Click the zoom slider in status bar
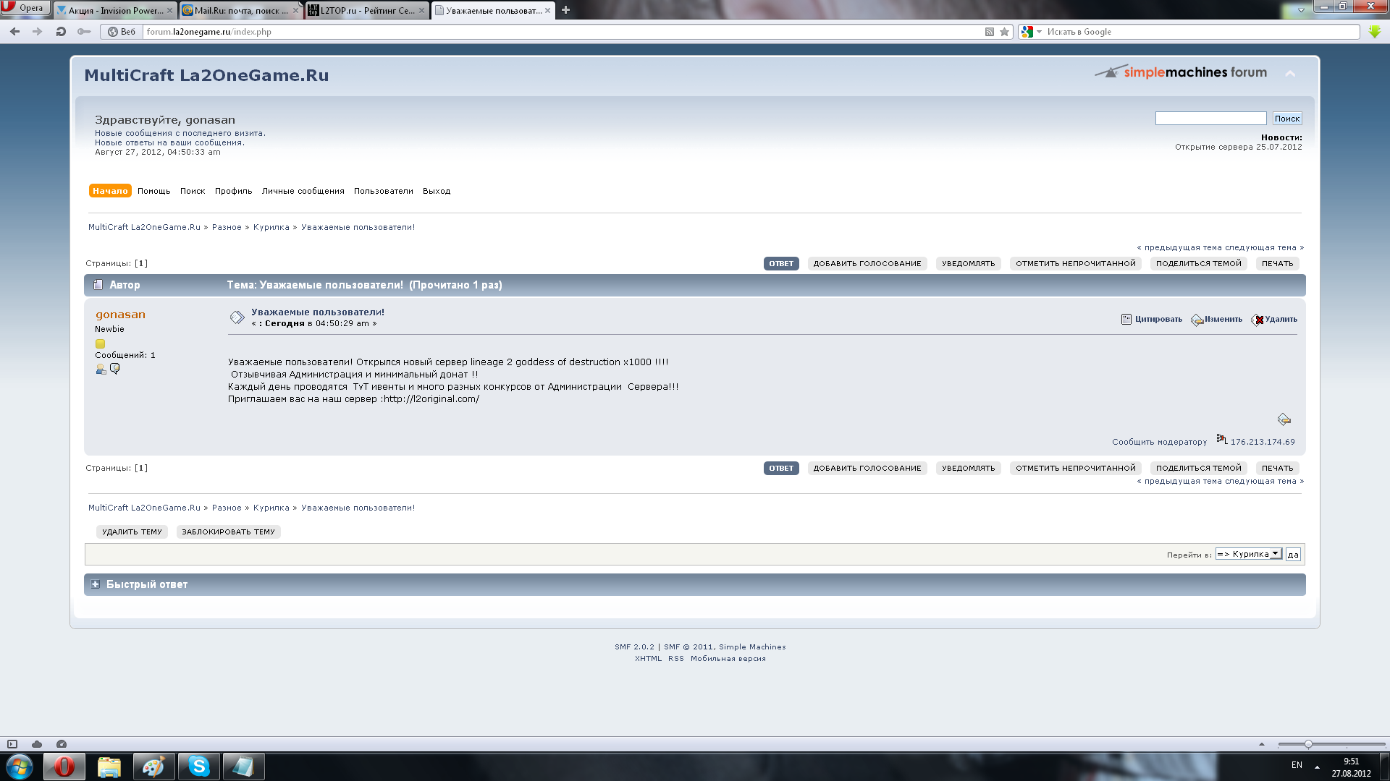 tap(1307, 744)
